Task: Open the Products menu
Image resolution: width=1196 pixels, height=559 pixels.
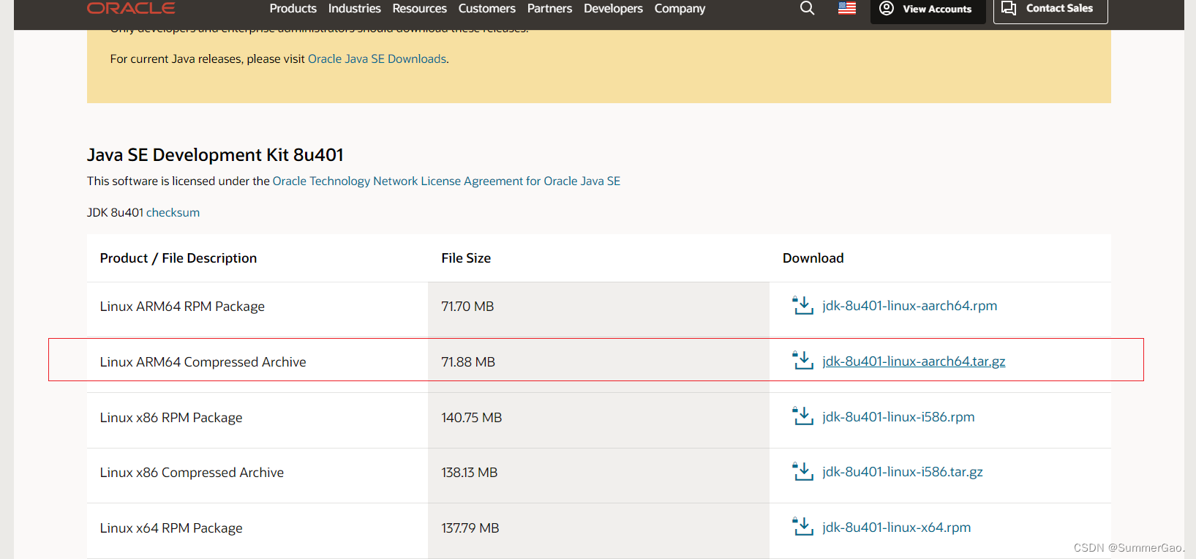Action: pyautogui.click(x=293, y=9)
